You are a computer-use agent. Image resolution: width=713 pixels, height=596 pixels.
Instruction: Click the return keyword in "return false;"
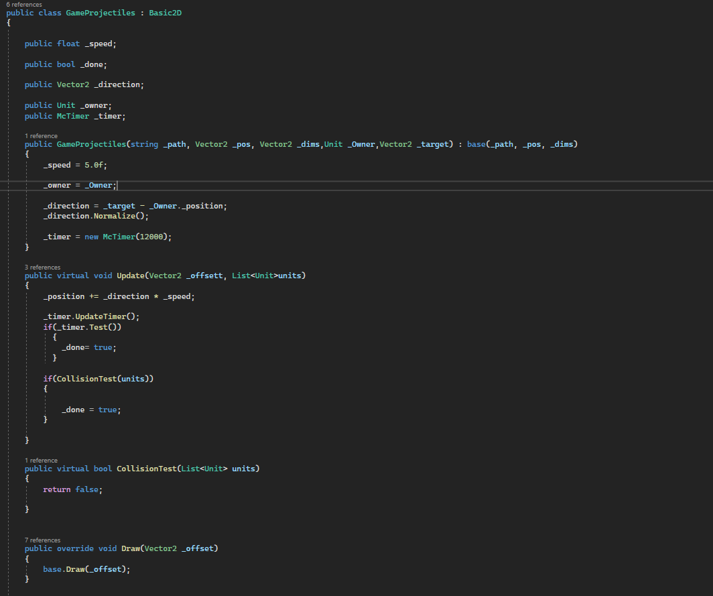point(57,489)
